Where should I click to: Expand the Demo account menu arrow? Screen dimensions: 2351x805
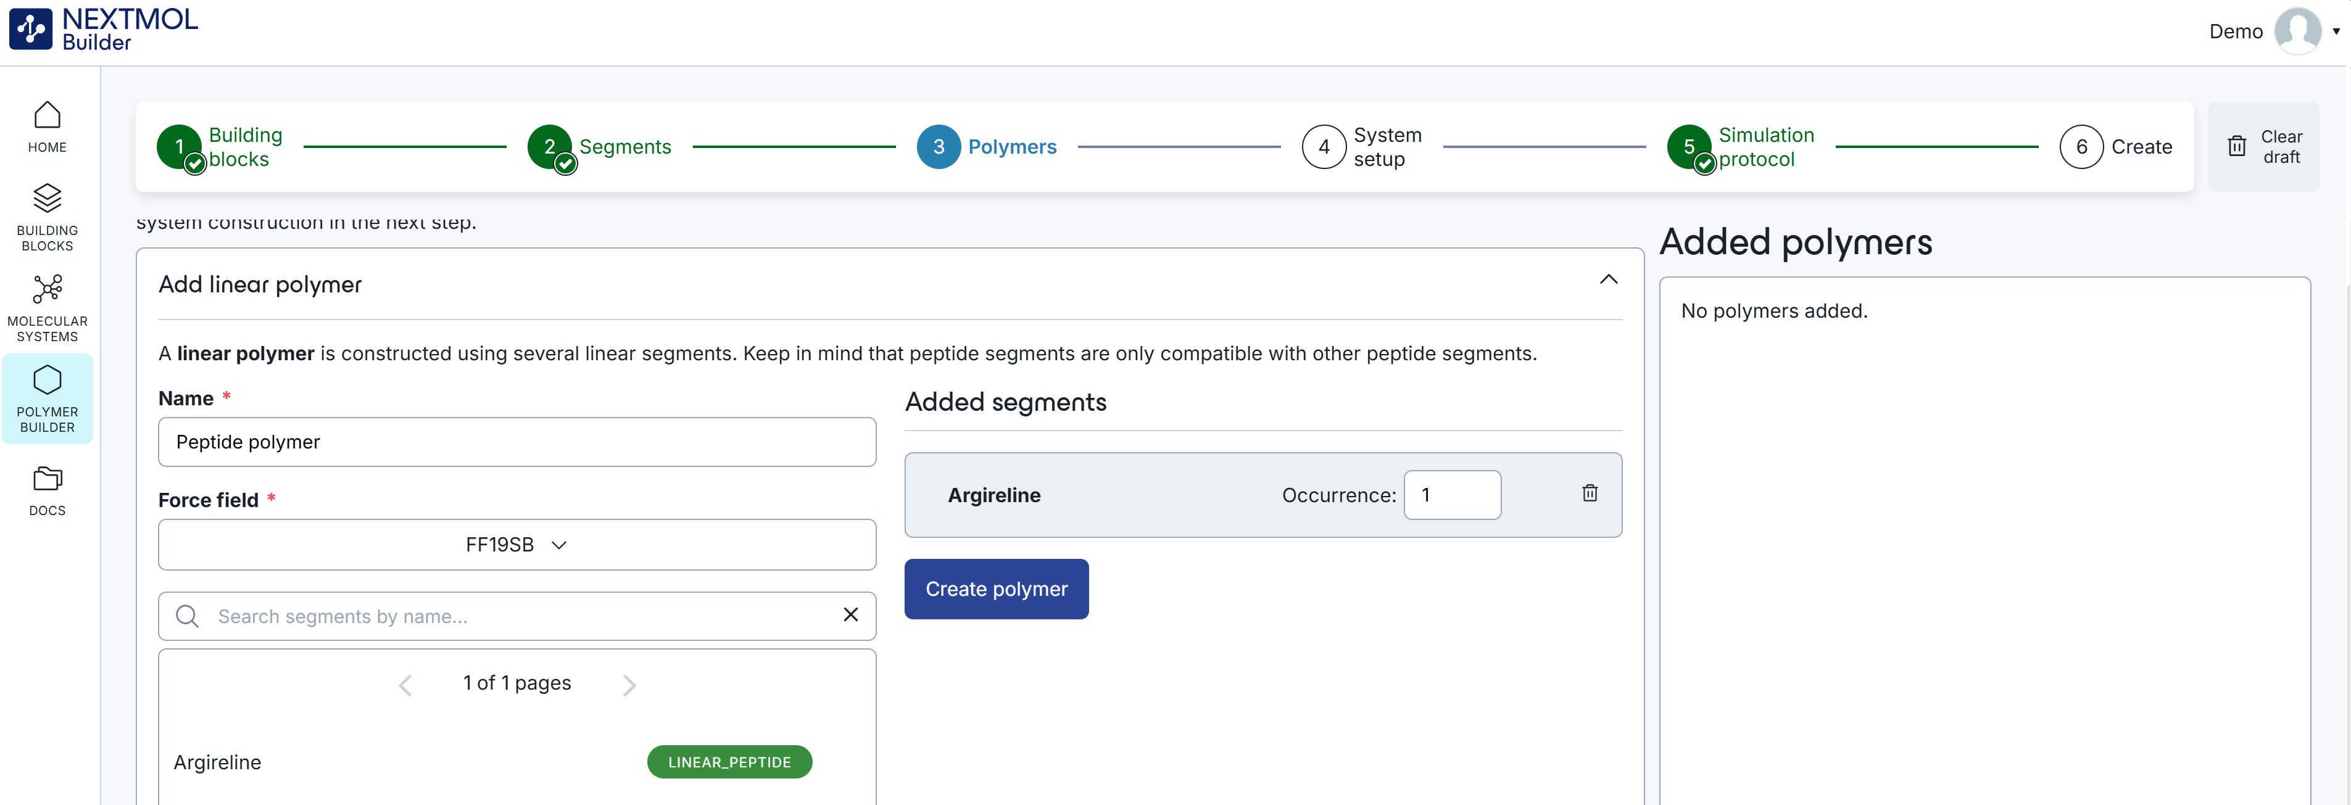pyautogui.click(x=2336, y=31)
